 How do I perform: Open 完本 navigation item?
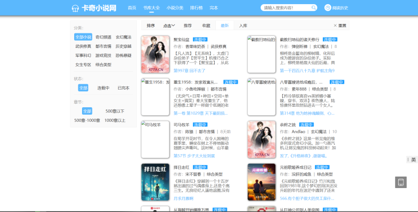214,8
